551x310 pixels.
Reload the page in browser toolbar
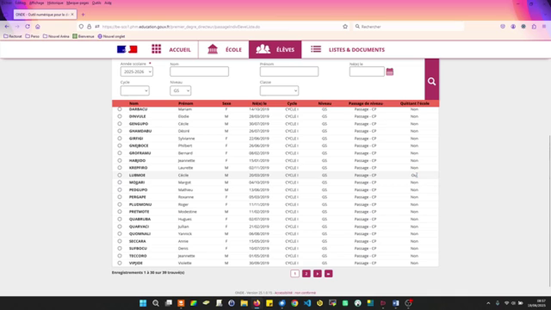[x=28, y=27]
